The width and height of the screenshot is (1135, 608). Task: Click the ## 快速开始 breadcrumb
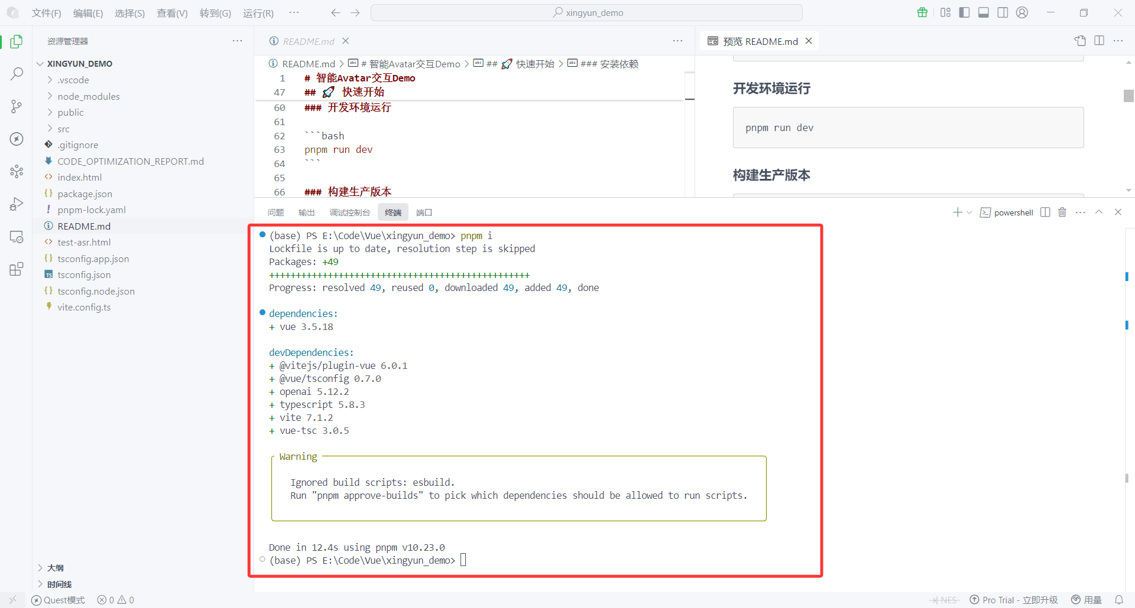[x=514, y=64]
